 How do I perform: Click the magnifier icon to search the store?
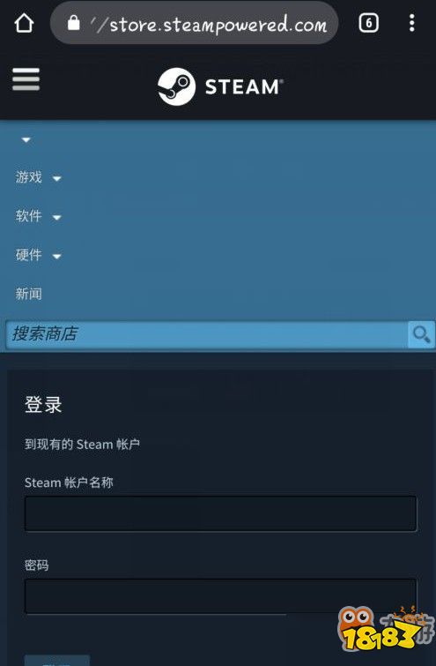[421, 334]
